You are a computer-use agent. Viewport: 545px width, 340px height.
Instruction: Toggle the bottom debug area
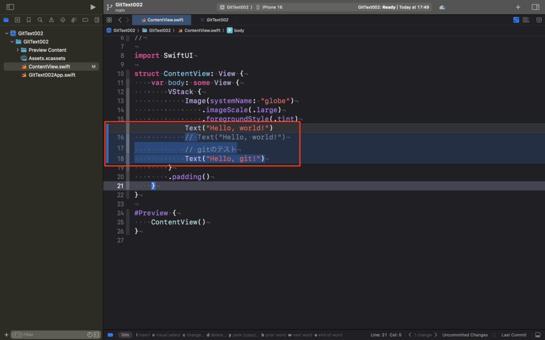(x=538, y=335)
